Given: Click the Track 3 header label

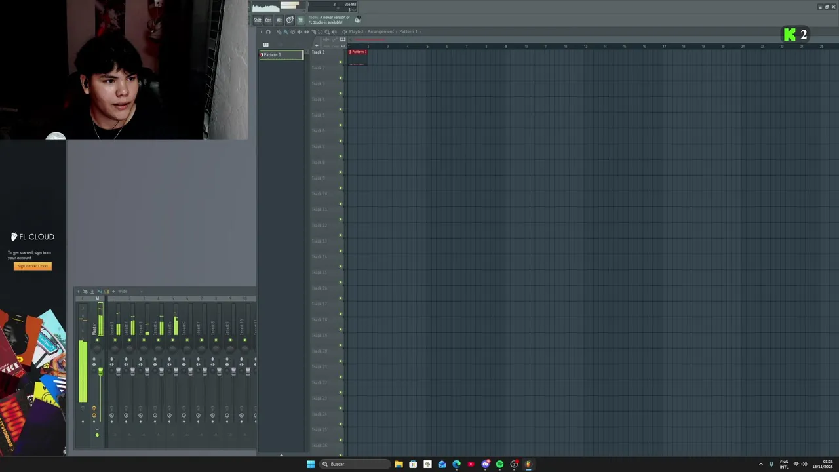Looking at the screenshot, I should pos(319,83).
